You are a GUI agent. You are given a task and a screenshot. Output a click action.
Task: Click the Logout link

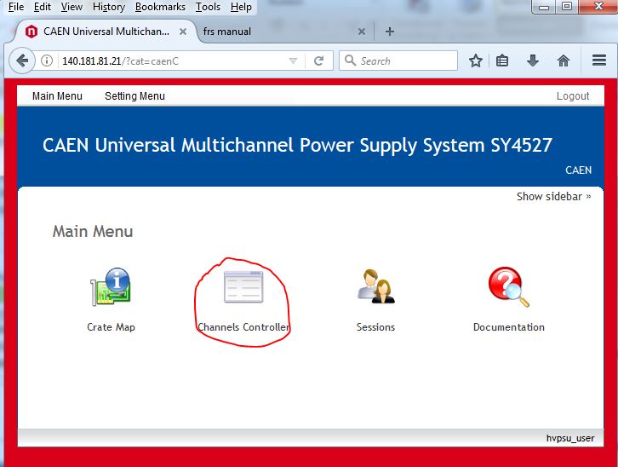(573, 96)
